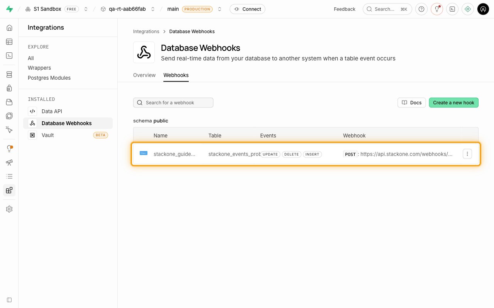Open the Integrations sidebar icon
494x308 pixels.
(x=9, y=190)
